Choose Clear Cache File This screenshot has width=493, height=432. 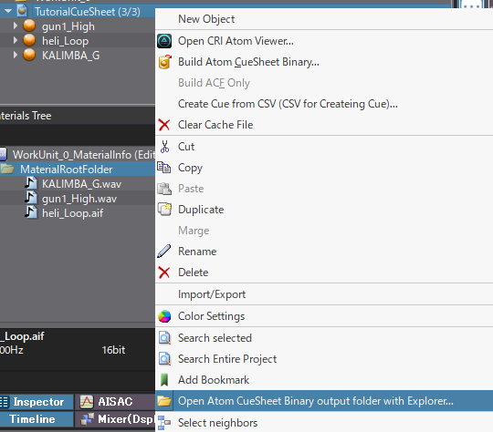coord(324,125)
